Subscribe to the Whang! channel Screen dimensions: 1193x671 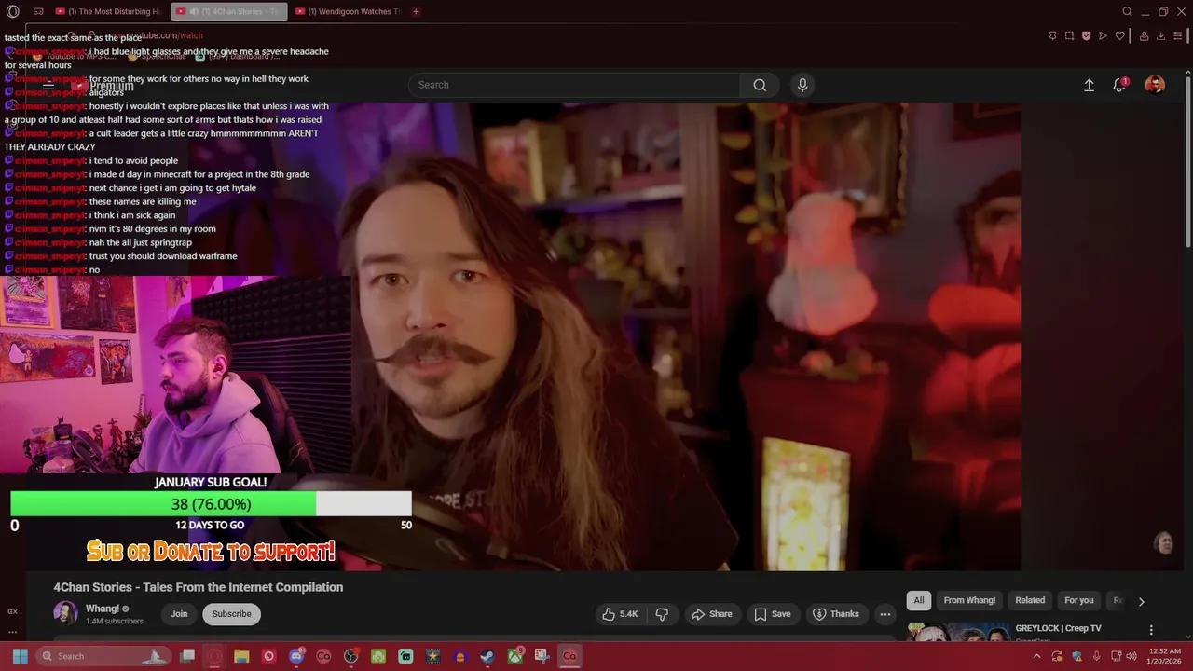coord(231,614)
